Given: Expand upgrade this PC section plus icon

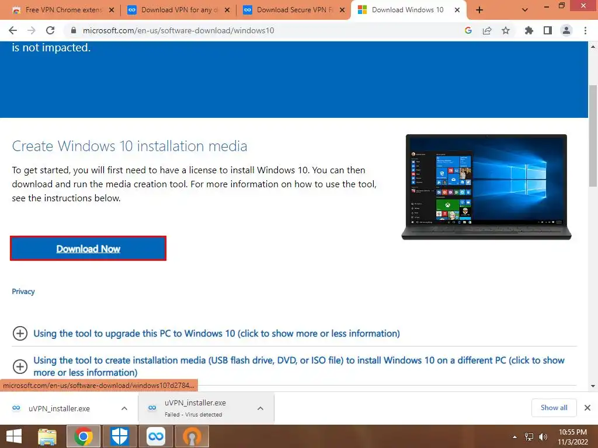Looking at the screenshot, I should click(x=20, y=333).
